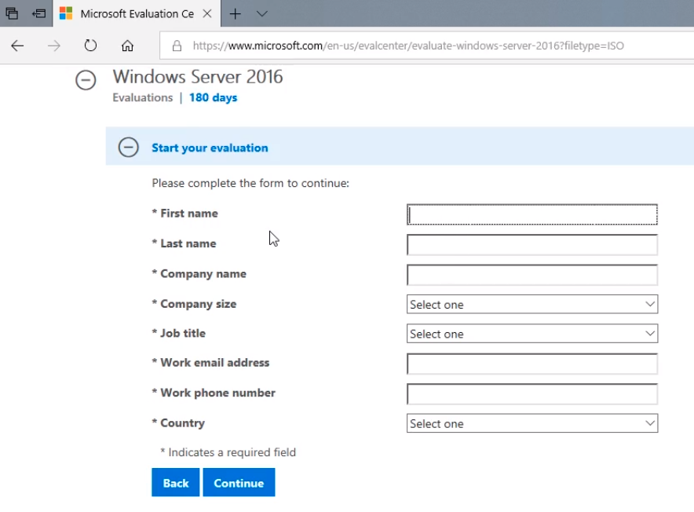Go back to previous page
Screen dimensions: 694x512
coord(17,46)
